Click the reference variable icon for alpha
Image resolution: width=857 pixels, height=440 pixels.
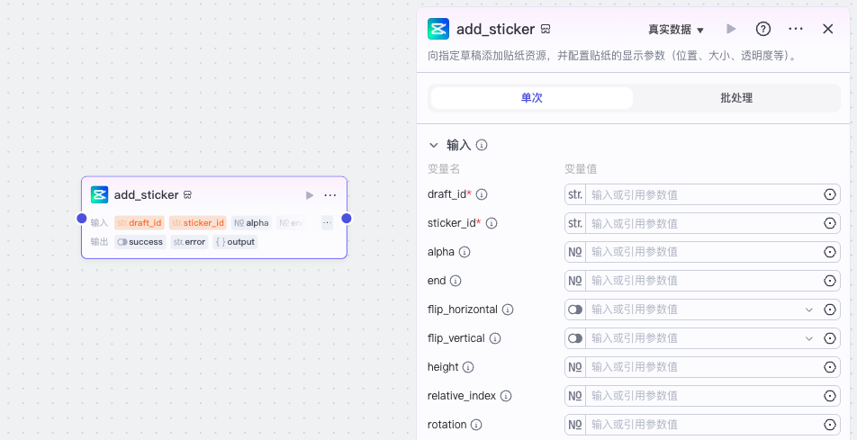click(830, 252)
